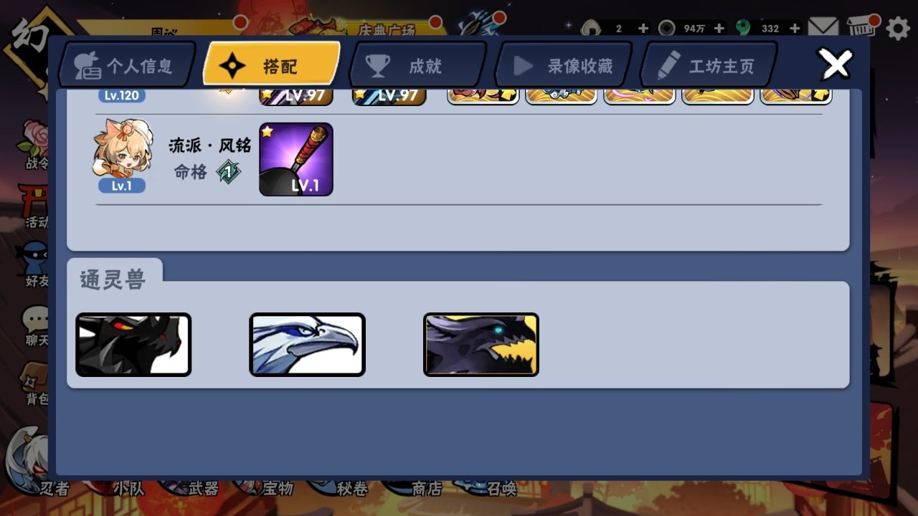Tap the dark crow summon beast

tap(481, 345)
